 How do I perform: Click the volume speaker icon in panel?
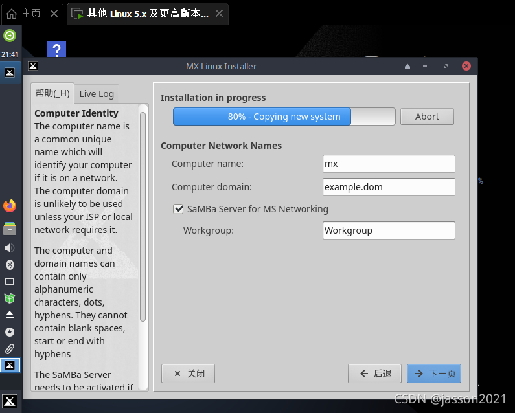coord(10,248)
